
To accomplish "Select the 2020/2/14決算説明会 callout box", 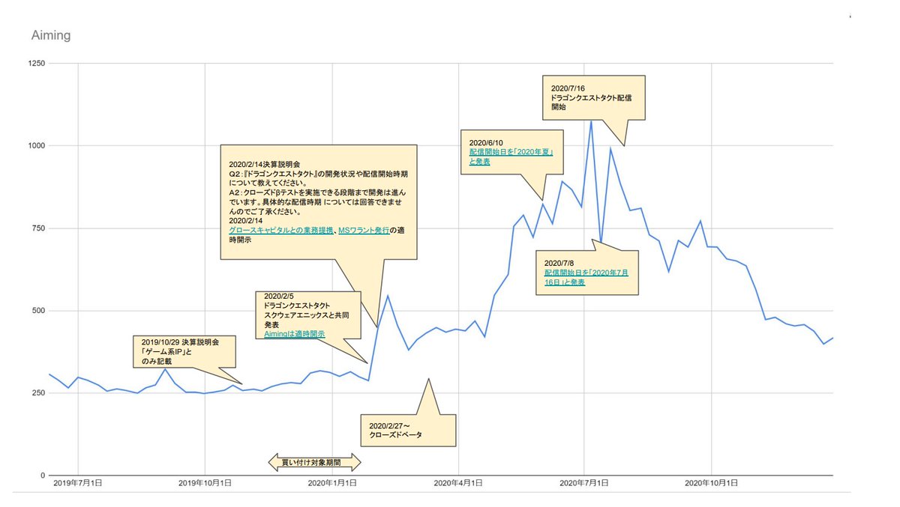I will (x=318, y=203).
